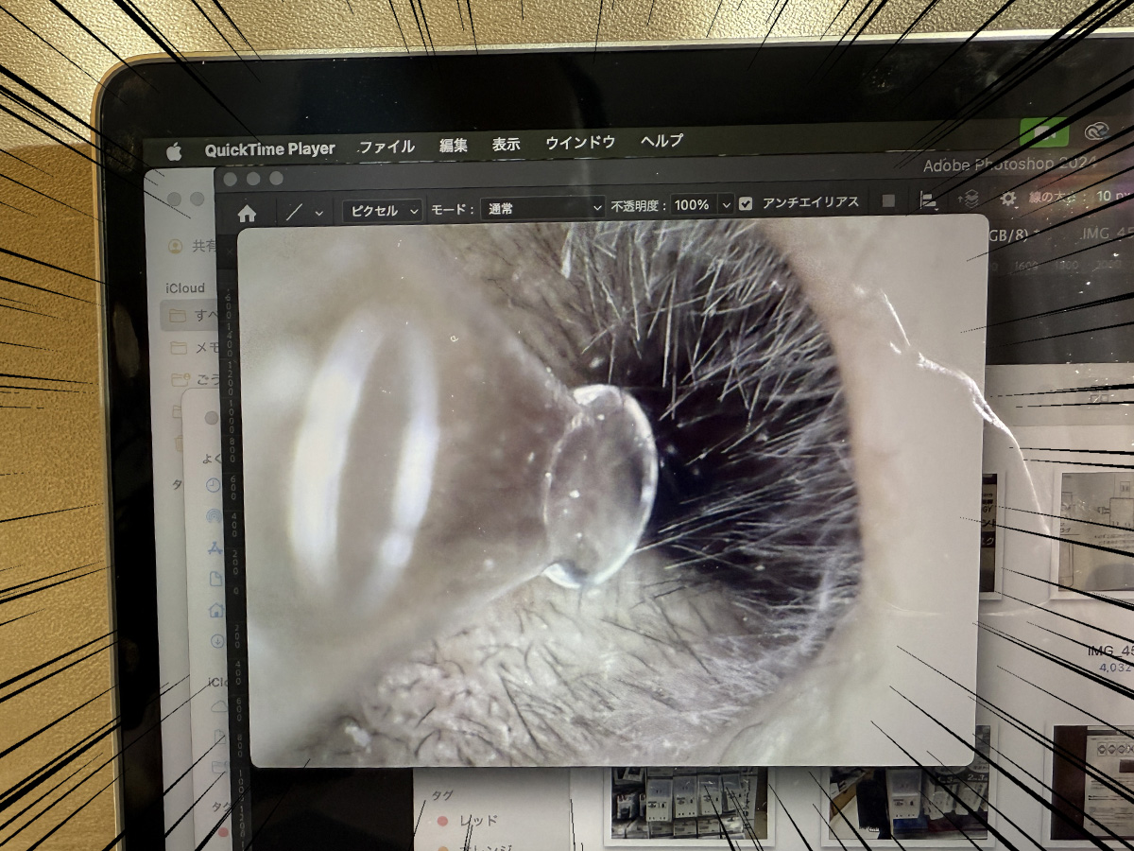The image size is (1134, 851).
Task: Open the 編集 menu
Action: pyautogui.click(x=453, y=146)
